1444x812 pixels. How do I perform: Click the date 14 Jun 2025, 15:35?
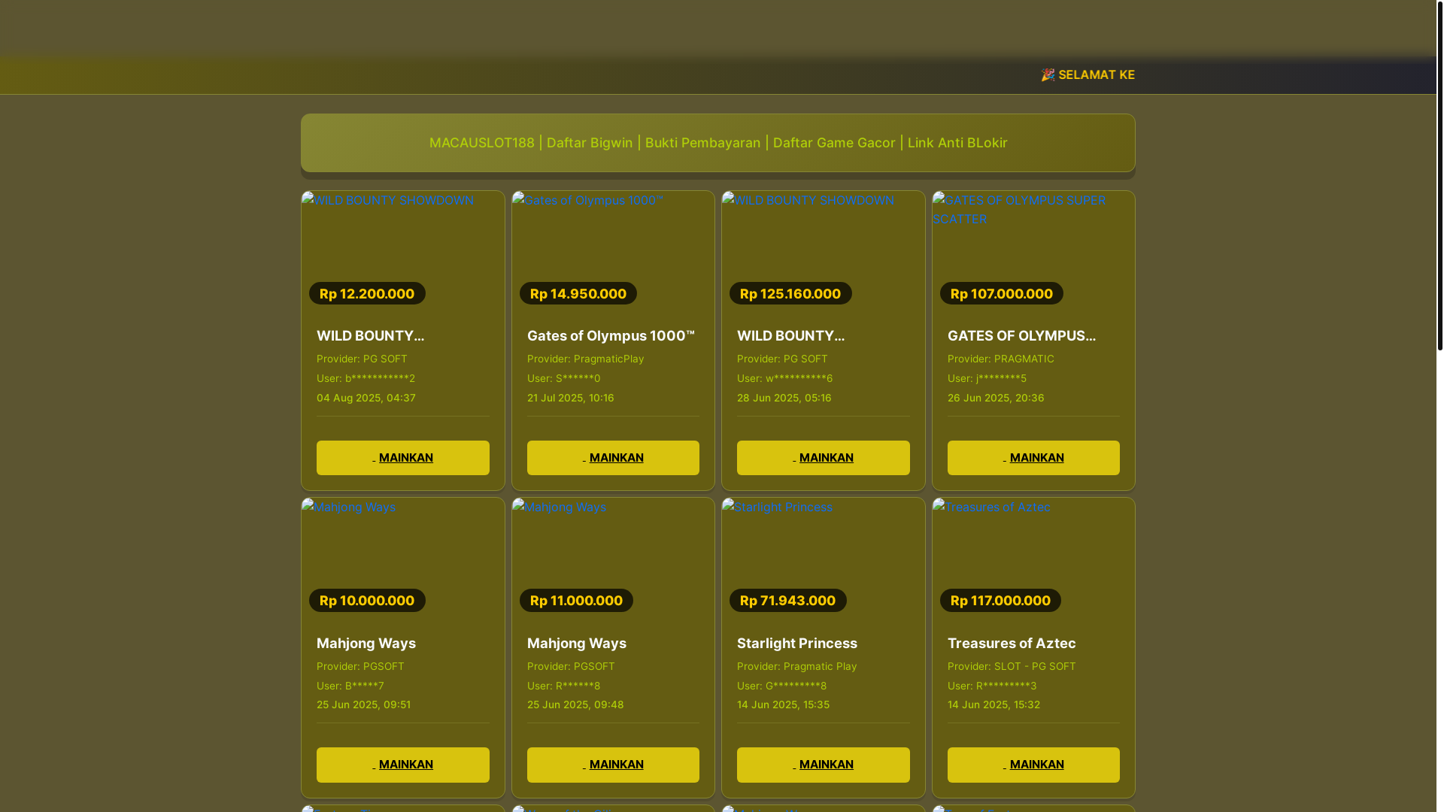click(x=784, y=705)
